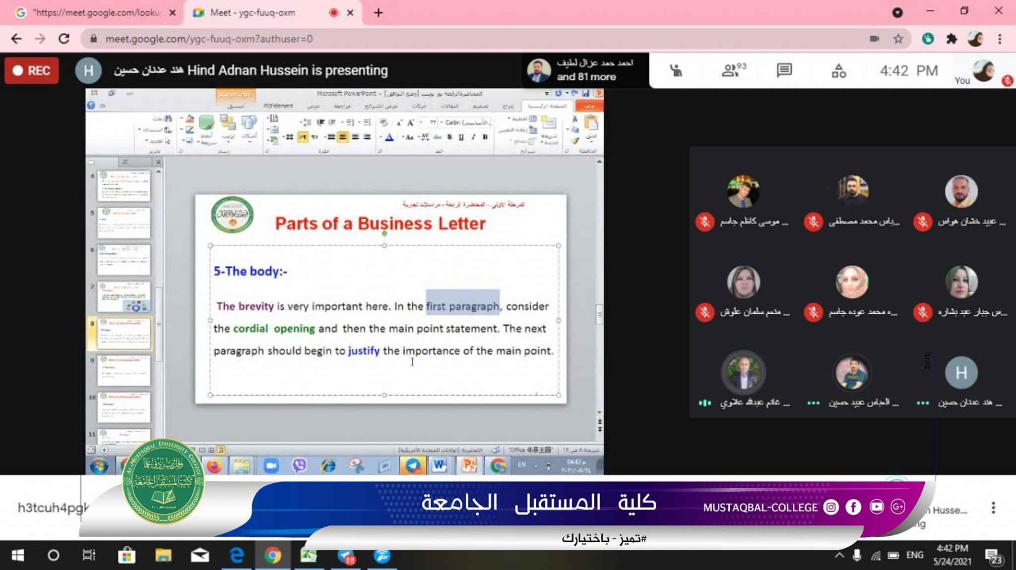Open Microsoft Edge from the taskbar
1016x570 pixels.
click(x=237, y=555)
